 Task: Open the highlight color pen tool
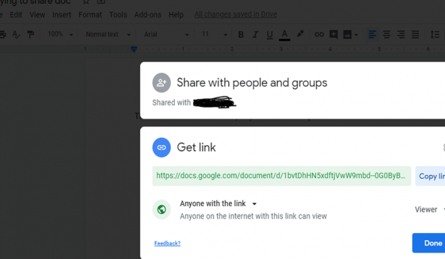tap(300, 34)
